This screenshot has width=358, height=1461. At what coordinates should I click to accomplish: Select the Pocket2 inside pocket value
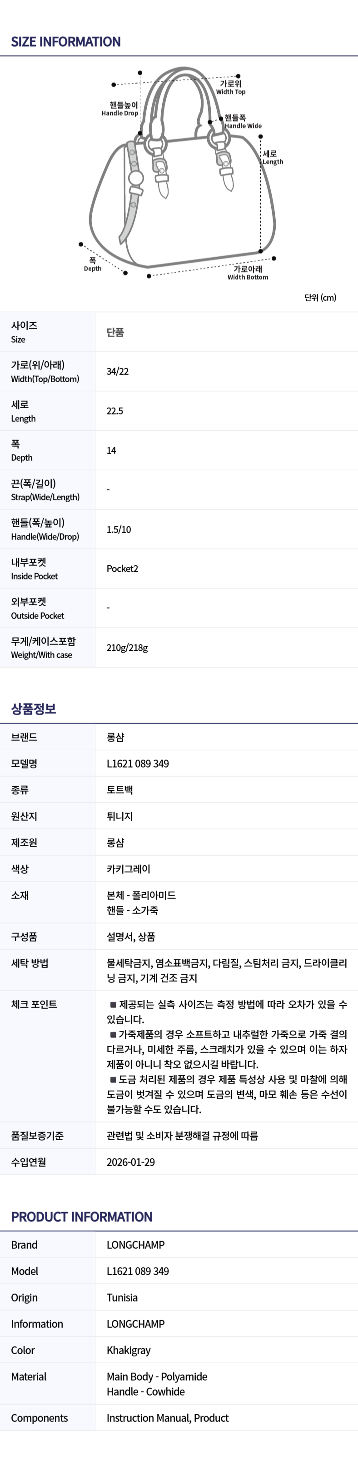click(122, 569)
